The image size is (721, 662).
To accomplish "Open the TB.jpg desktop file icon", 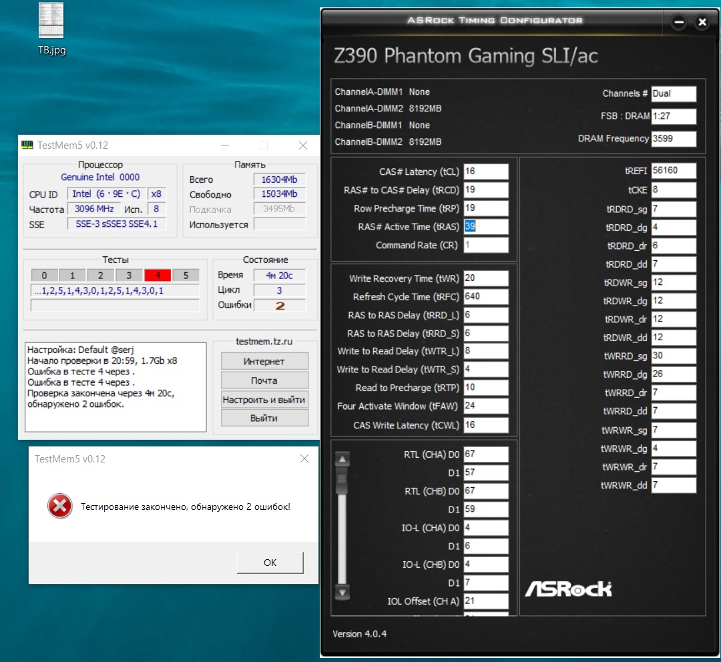I will point(51,21).
